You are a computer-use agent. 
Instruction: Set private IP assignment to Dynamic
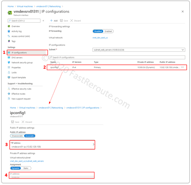(16, 168)
